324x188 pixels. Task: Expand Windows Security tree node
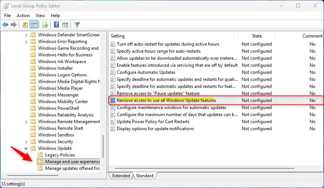point(26,142)
